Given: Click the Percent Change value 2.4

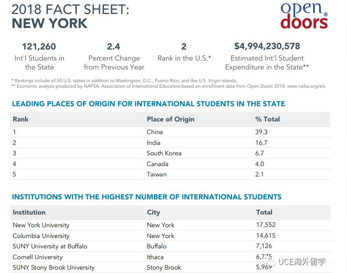Looking at the screenshot, I should pyautogui.click(x=114, y=46).
